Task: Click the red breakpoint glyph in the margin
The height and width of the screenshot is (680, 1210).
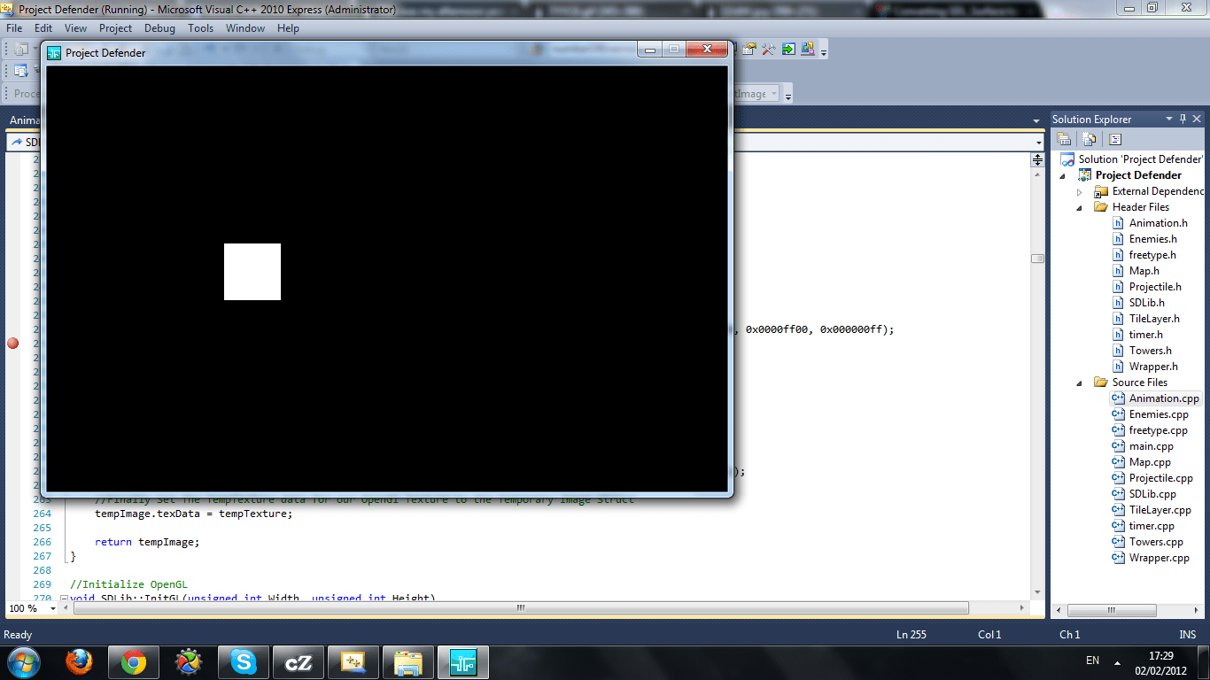Action: pyautogui.click(x=12, y=343)
